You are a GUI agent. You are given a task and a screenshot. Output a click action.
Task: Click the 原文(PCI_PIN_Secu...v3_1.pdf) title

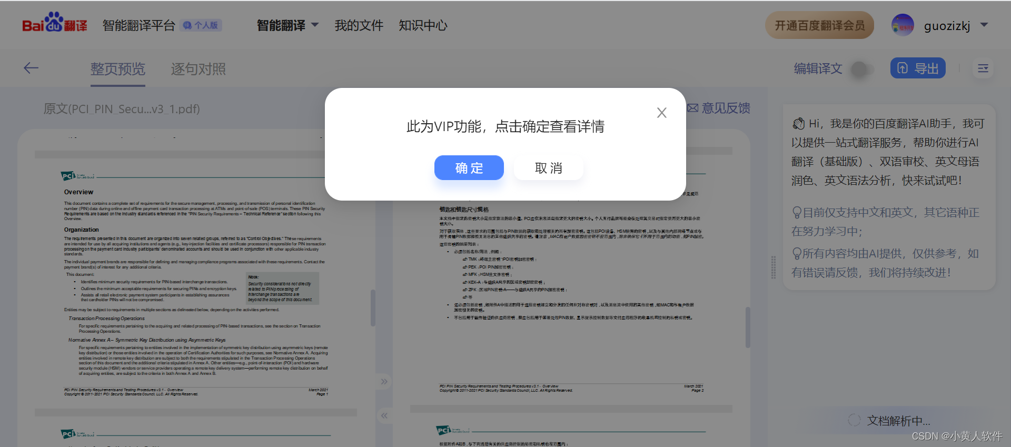(x=122, y=109)
